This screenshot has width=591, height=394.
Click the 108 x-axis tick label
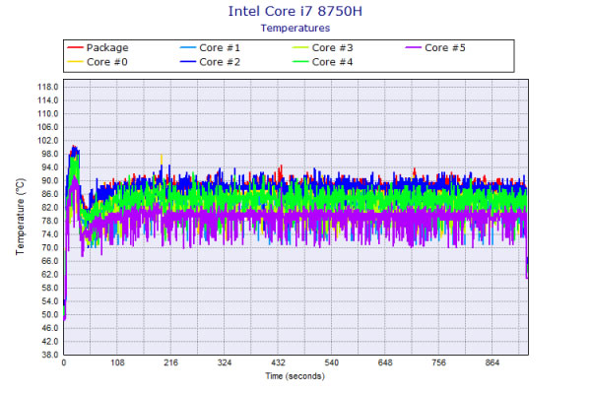point(117,362)
